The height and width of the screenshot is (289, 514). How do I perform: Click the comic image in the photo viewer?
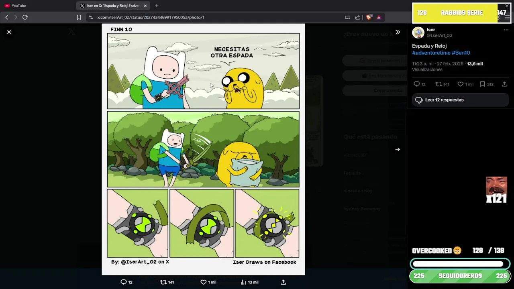point(203,149)
